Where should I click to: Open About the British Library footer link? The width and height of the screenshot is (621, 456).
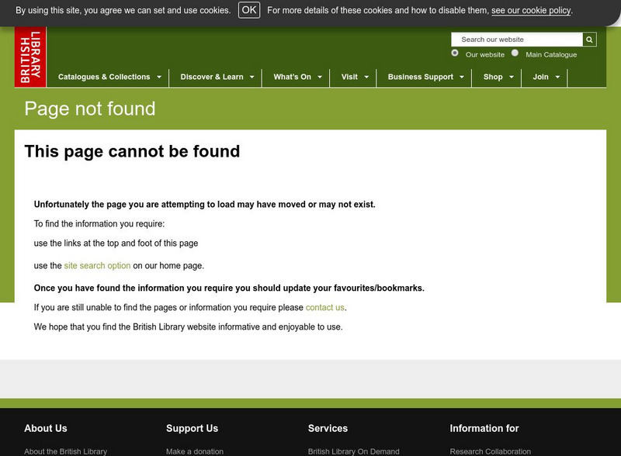(x=66, y=451)
